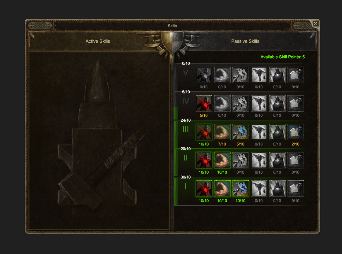
Task: Click Available Skill Points text
Action: pyautogui.click(x=282, y=57)
